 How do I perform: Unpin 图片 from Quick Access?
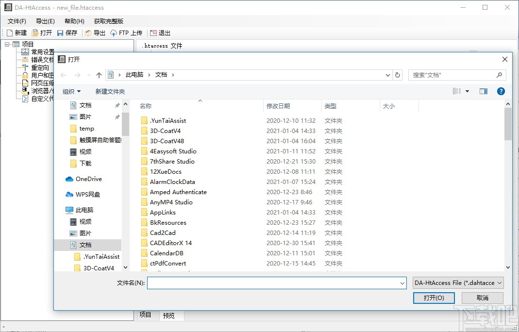click(x=117, y=116)
